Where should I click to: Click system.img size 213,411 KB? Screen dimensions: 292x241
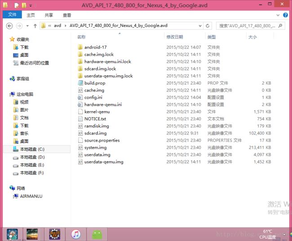click(x=260, y=147)
